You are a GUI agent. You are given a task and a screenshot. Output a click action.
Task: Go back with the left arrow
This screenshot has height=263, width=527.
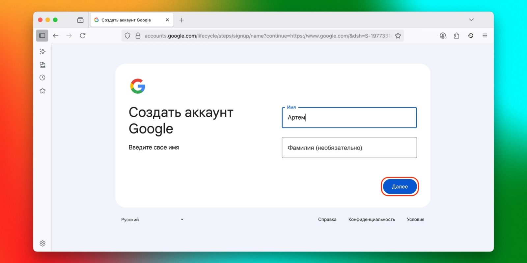(56, 36)
